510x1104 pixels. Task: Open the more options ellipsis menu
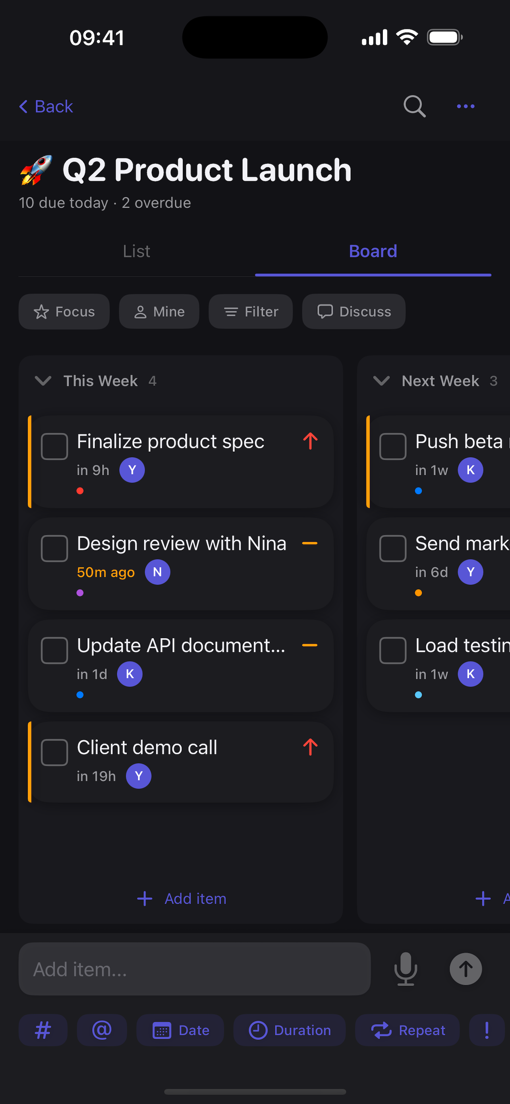[466, 106]
